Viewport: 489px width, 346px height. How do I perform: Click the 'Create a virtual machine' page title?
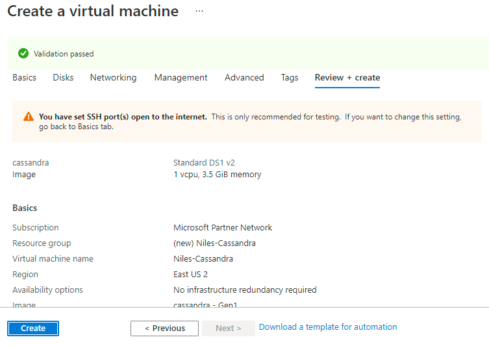tap(93, 12)
